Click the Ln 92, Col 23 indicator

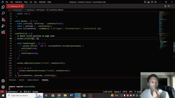coord(108,92)
